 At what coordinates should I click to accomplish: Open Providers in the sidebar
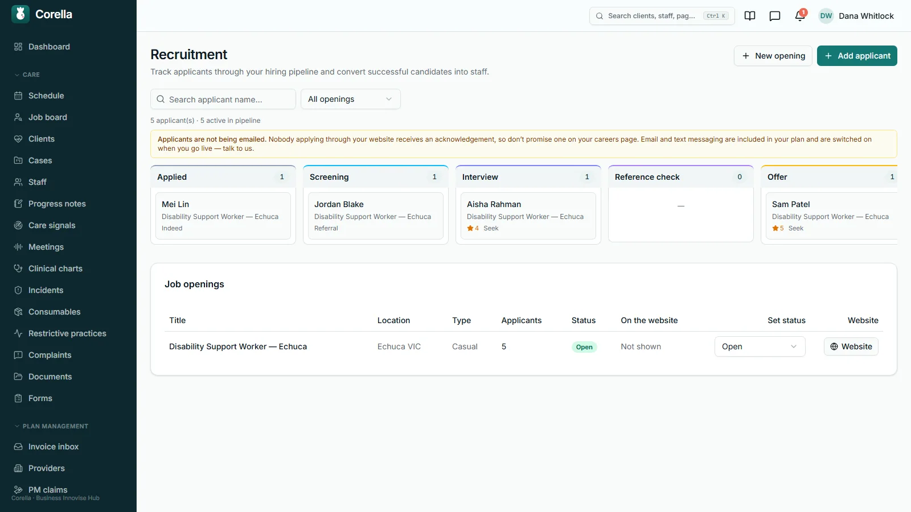[68, 468]
